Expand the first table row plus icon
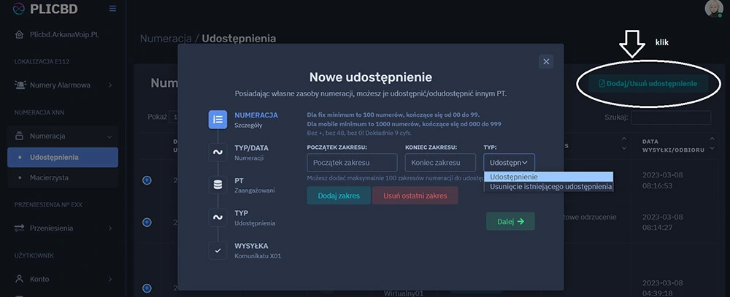730x297 pixels. [x=147, y=180]
